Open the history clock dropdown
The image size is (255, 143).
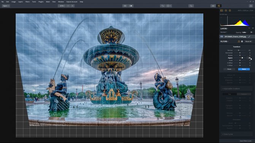click(169, 6)
